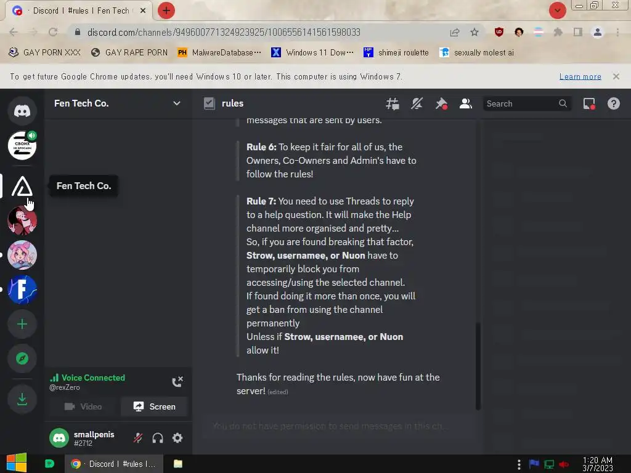
Task: Click Download Apps arrow icon
Action: click(x=22, y=399)
